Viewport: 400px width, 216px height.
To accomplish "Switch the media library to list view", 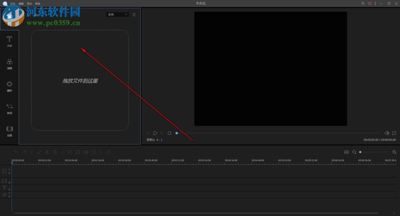I will point(134,14).
